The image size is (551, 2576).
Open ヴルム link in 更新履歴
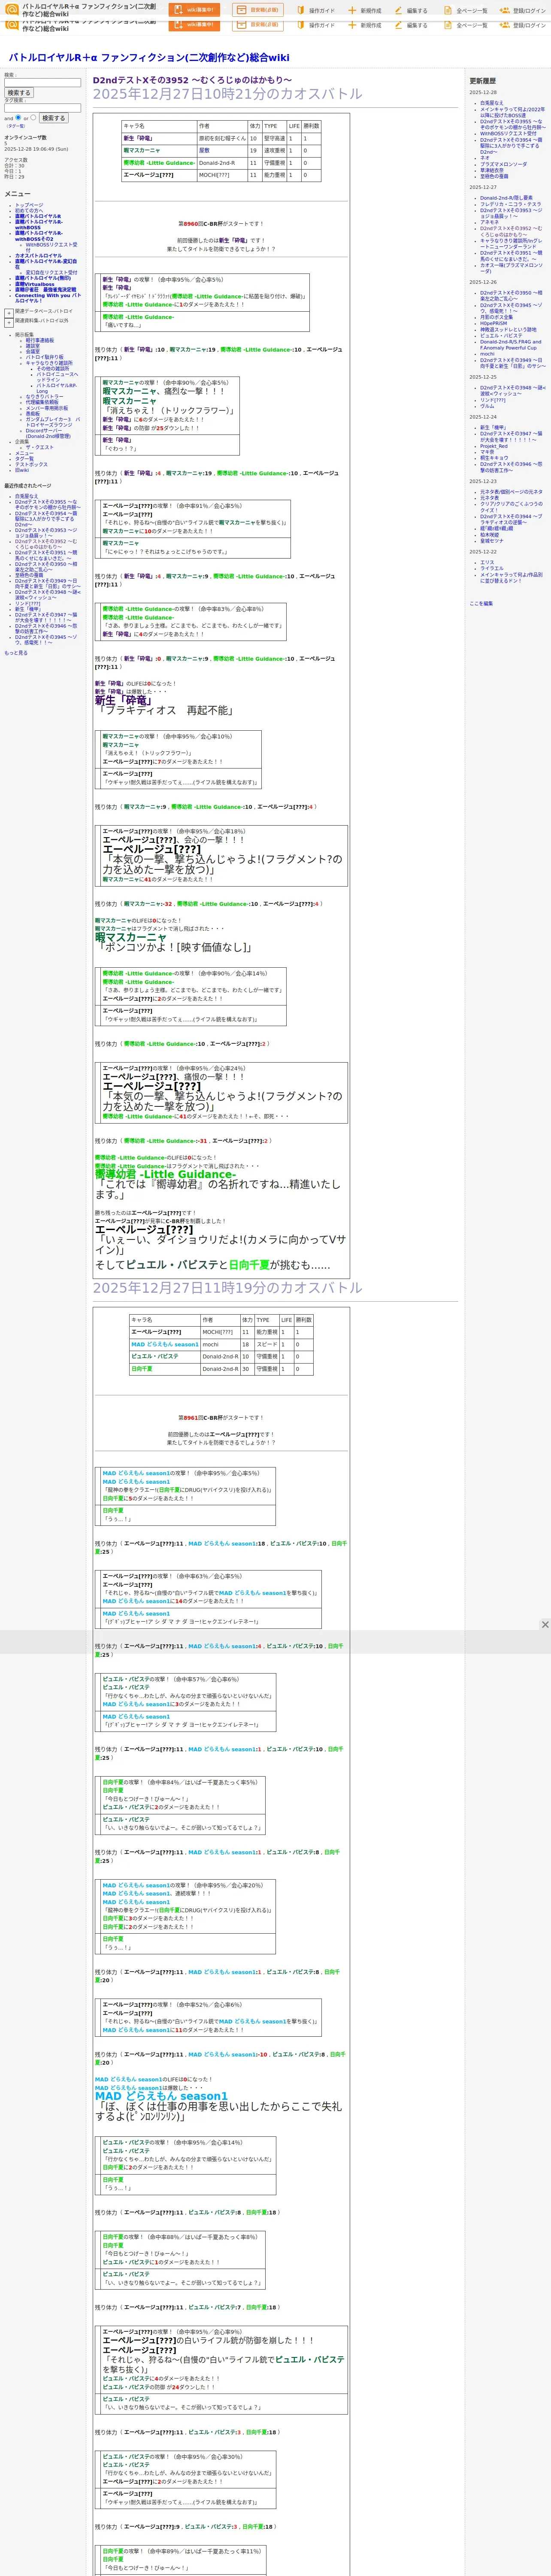pos(487,406)
